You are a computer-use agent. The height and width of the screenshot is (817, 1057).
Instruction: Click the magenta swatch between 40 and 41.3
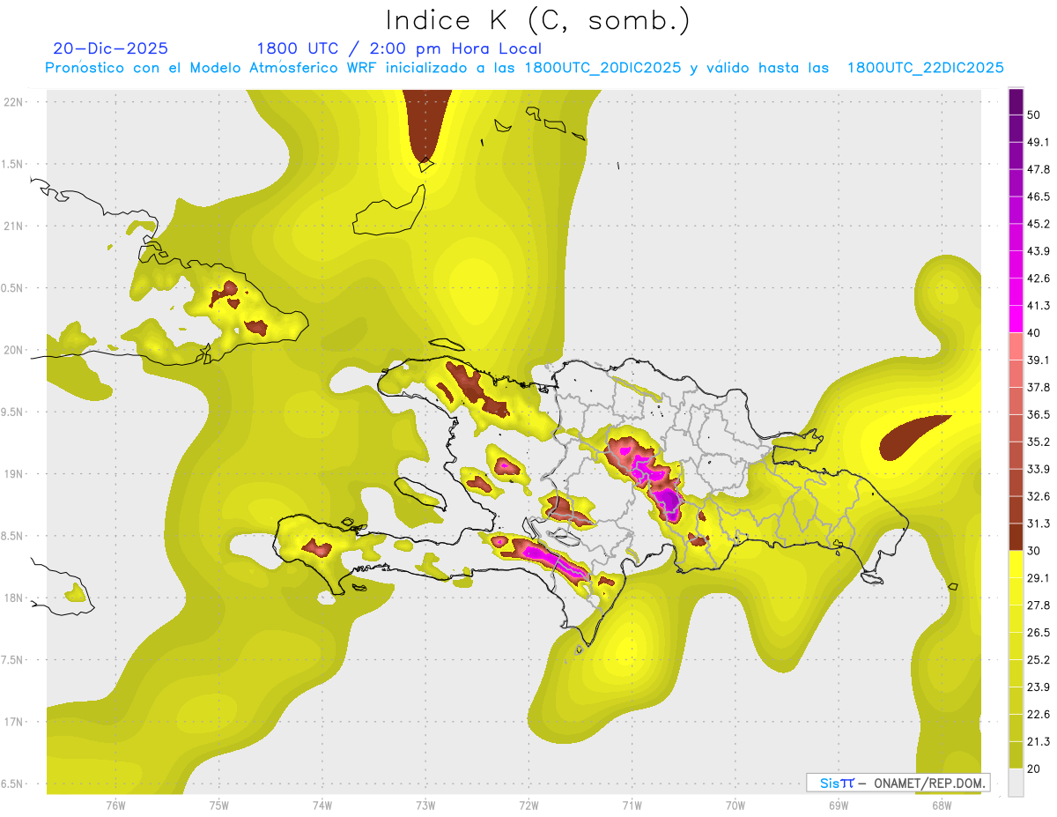point(1016,319)
